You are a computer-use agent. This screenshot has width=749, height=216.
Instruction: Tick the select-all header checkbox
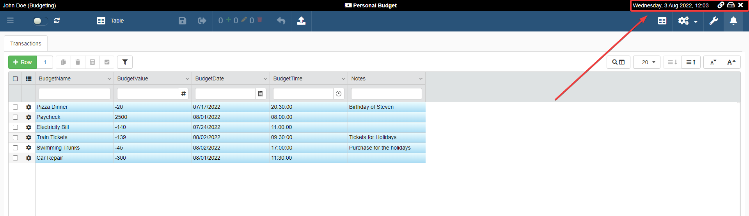coord(16,78)
